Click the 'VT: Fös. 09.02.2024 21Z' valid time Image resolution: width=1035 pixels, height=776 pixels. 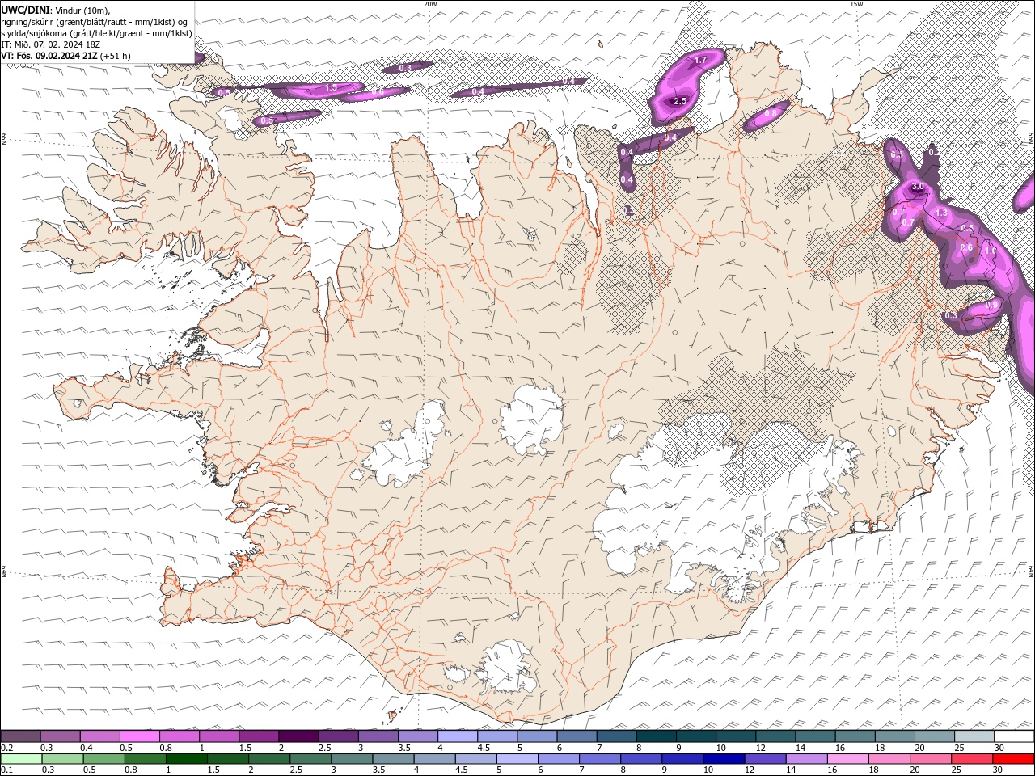(49, 56)
